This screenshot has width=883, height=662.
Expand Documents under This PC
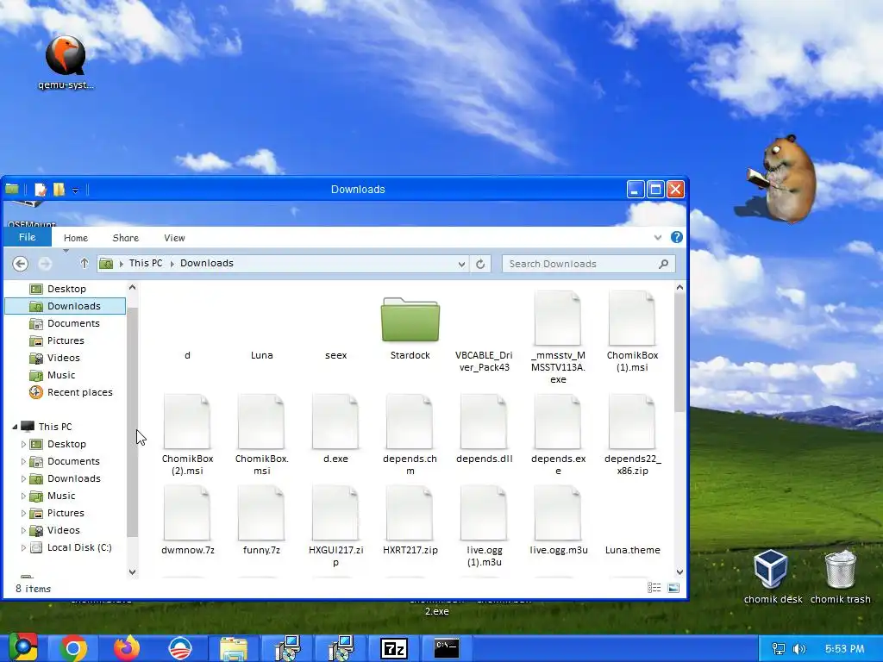coord(23,462)
